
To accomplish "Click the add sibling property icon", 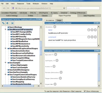I will (7, 23).
